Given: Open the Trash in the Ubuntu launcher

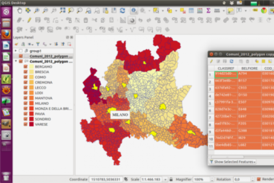Looking at the screenshot, I should point(6,176).
